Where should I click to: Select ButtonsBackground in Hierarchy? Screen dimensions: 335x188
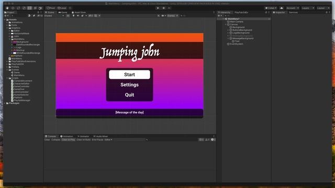tap(241, 30)
